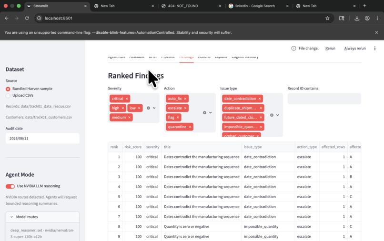Image resolution: width=384 pixels, height=241 pixels.
Task: Open the browser downloads icon
Action: [x=357, y=19]
